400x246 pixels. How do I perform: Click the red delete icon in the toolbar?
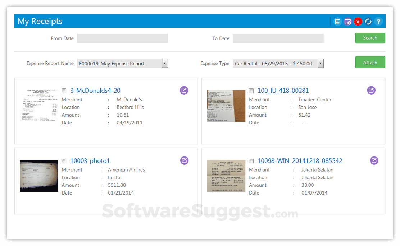click(358, 22)
